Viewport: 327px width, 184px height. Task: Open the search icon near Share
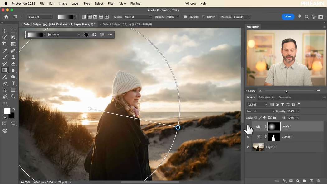[306, 17]
